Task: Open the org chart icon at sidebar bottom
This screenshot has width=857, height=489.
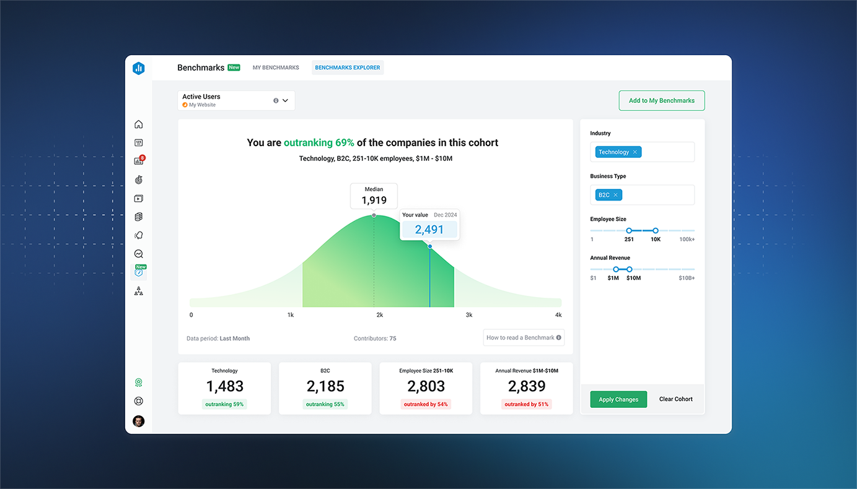Action: click(138, 290)
